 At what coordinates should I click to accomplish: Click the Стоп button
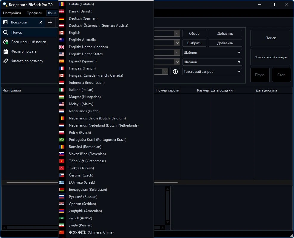[281, 75]
